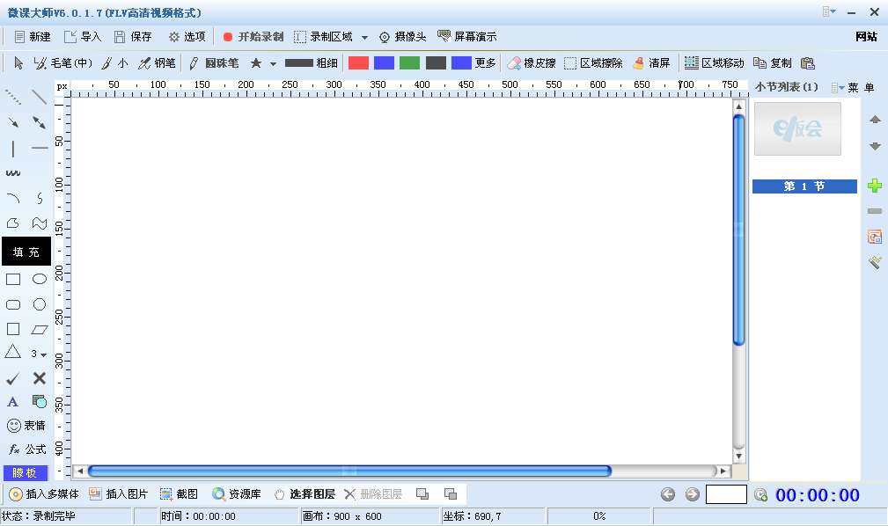This screenshot has width=888, height=526.
Task: Toggle the 填充 fill mode
Action: (26, 252)
